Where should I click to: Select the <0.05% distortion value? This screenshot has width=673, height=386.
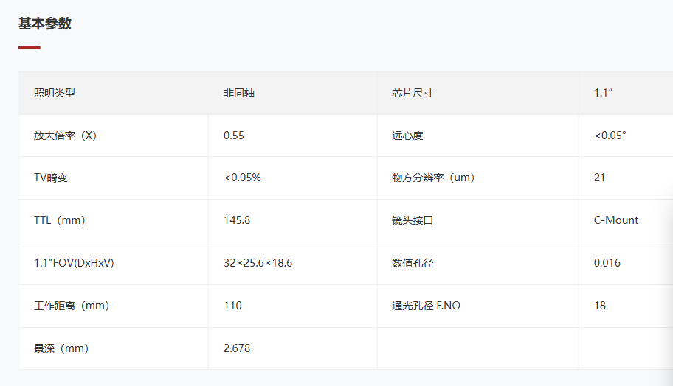(242, 178)
